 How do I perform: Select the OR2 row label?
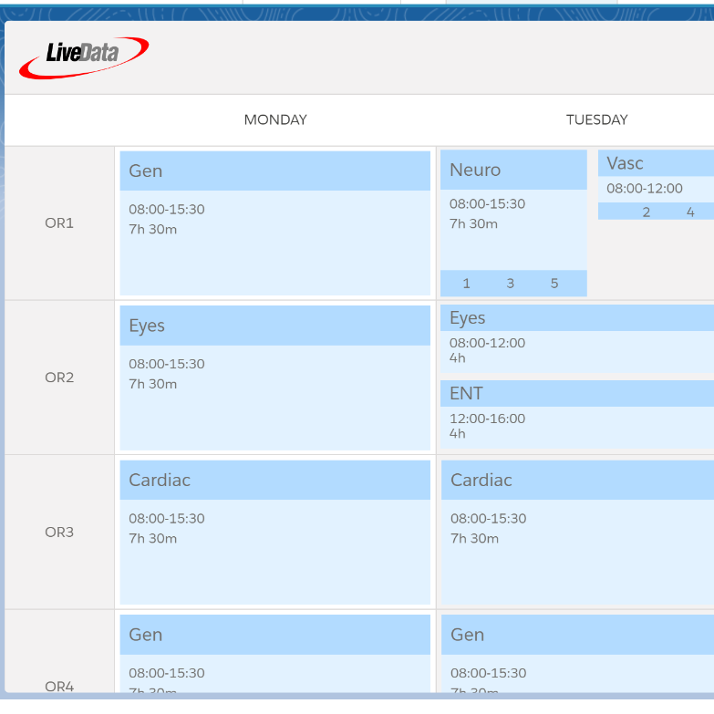[59, 378]
